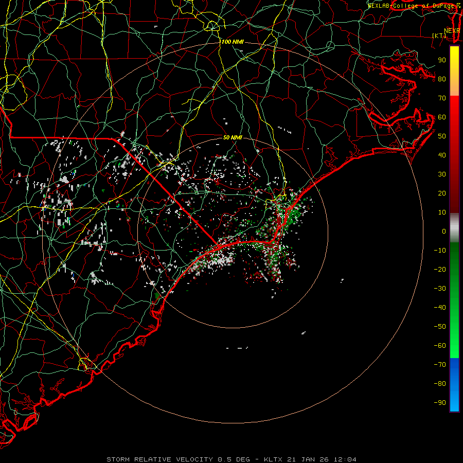Select the positive 60 scale value
Image resolution: width=463 pixels, height=463 pixels.
[442, 117]
